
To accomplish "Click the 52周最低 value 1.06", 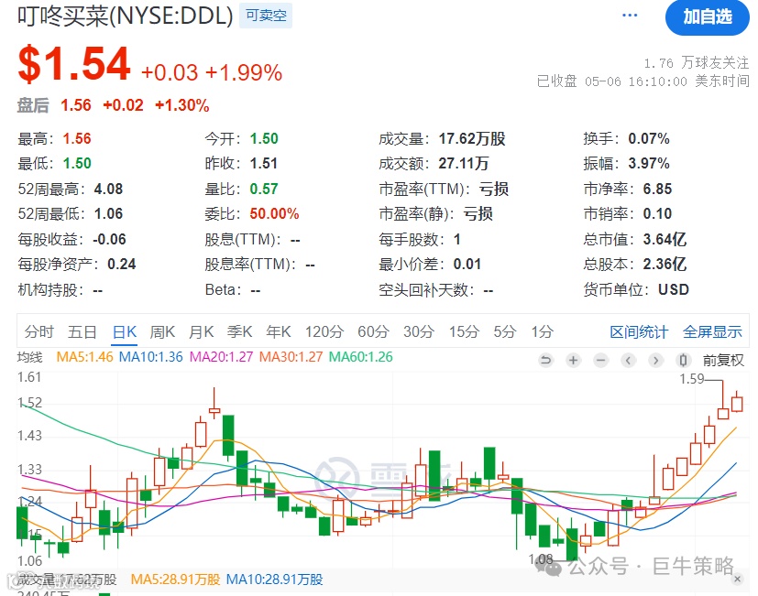I will click(108, 213).
